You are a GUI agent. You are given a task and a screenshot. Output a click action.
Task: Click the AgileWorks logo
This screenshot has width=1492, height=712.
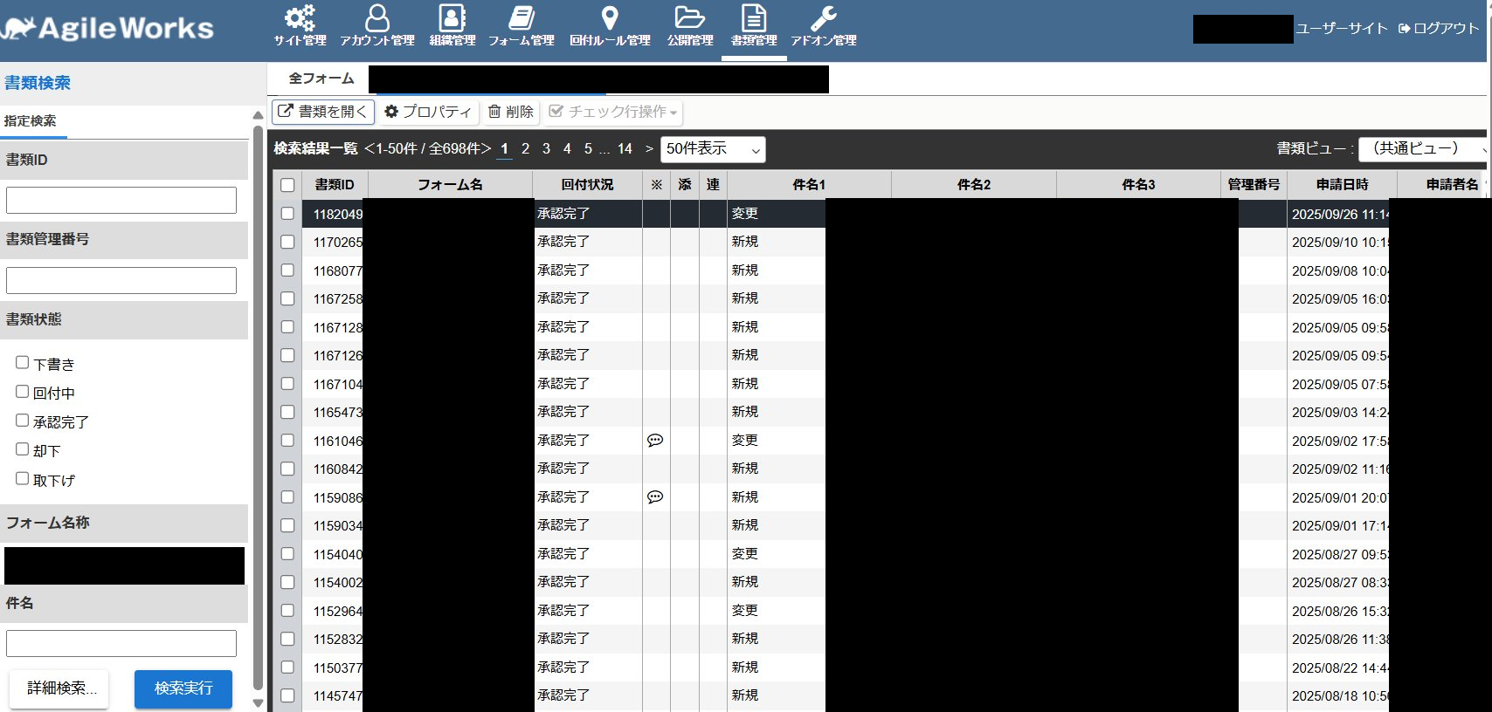tap(107, 28)
